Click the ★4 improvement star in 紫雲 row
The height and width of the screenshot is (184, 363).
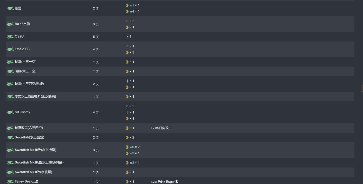(x=132, y=12)
